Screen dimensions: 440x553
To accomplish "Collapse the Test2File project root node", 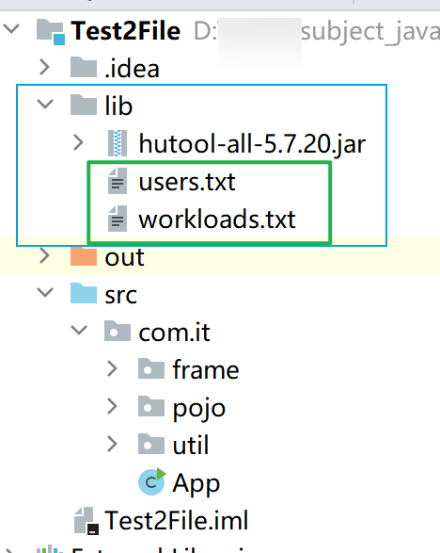I will 12,28.
